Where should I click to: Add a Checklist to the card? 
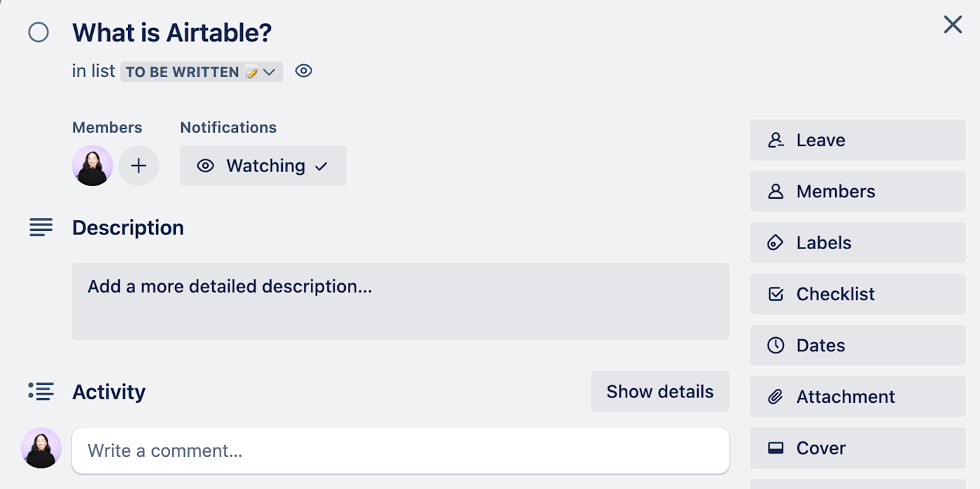coord(857,294)
